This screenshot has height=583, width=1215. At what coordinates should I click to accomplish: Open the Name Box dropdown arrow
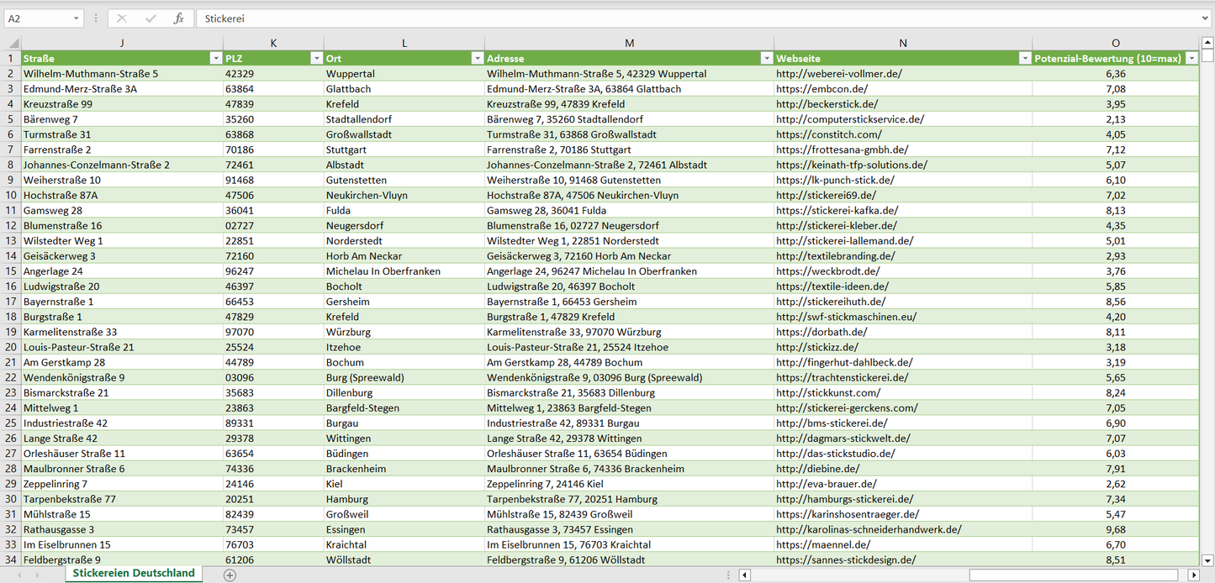(76, 18)
